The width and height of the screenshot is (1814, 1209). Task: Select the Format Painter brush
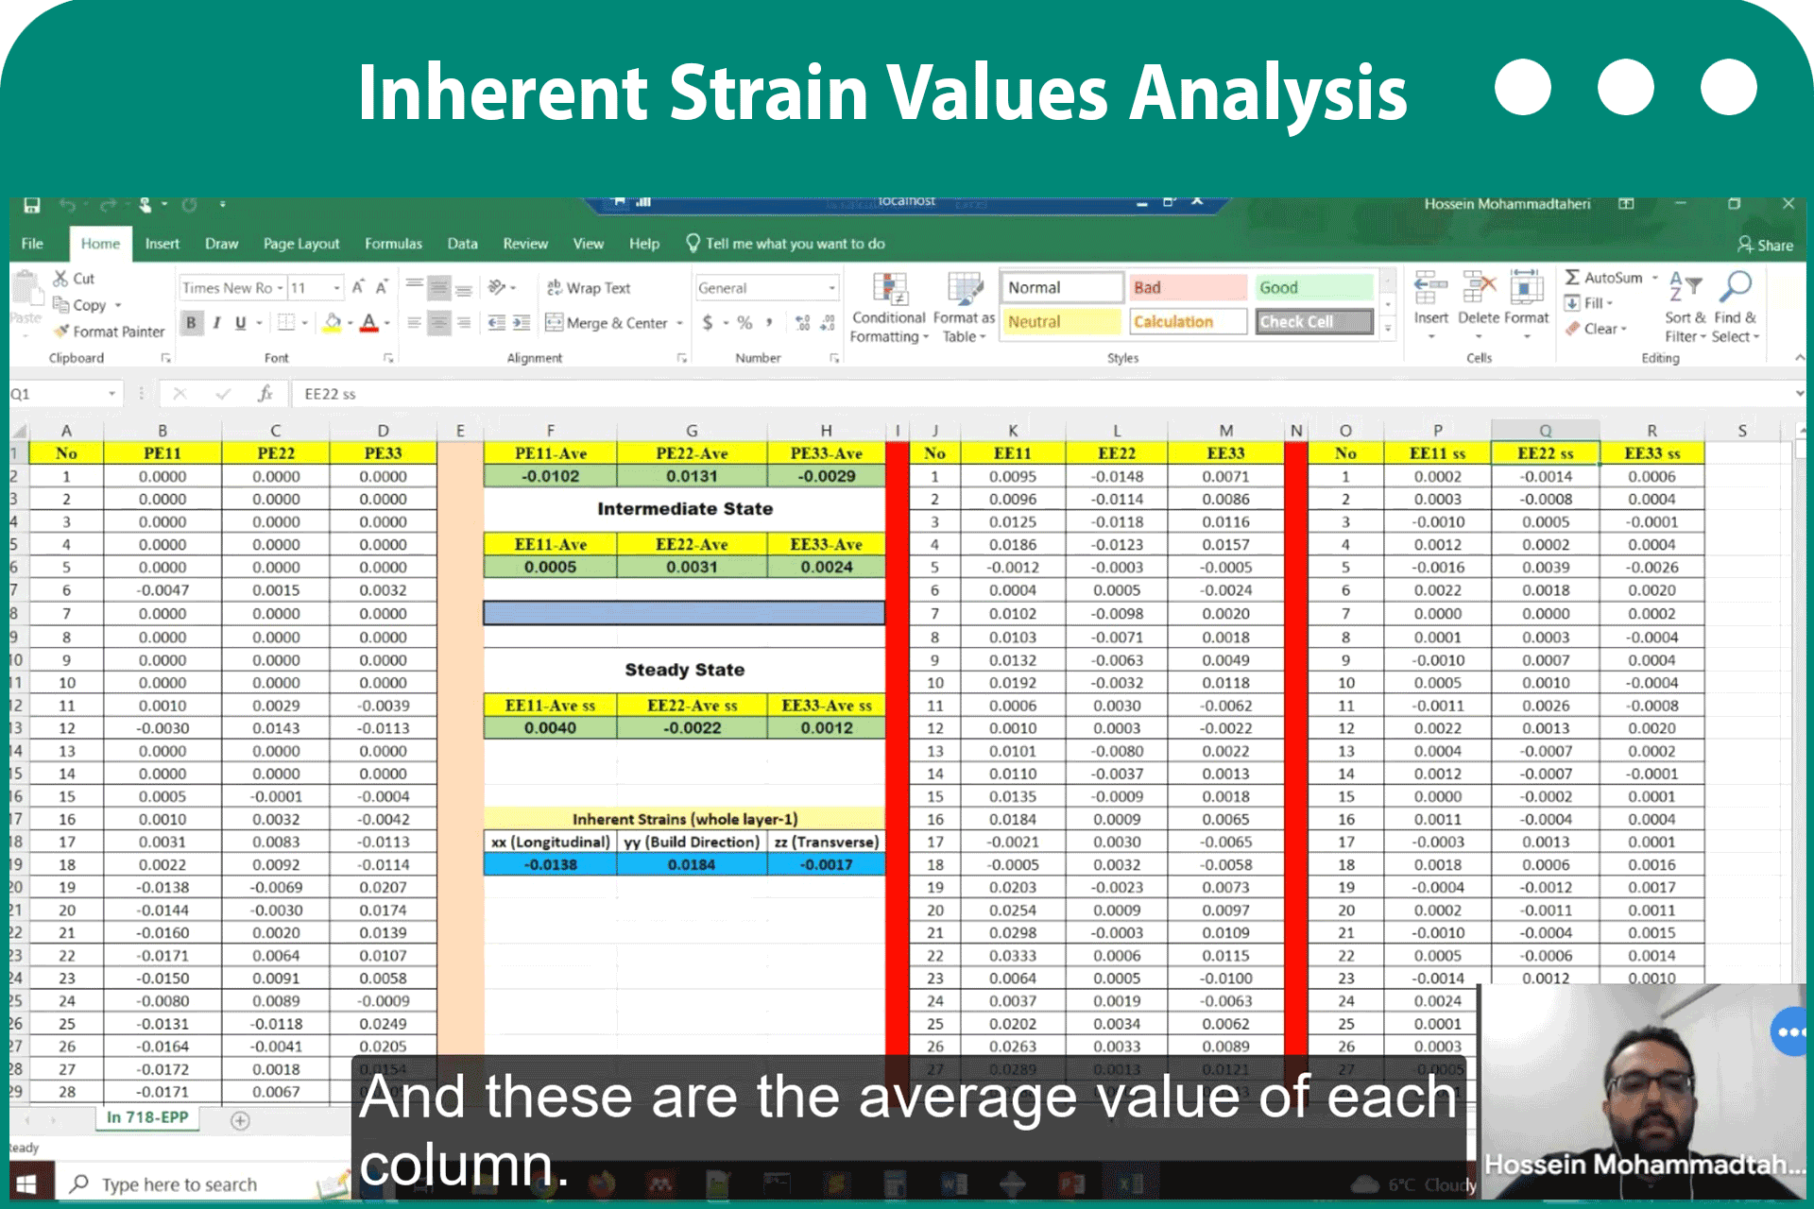pyautogui.click(x=62, y=332)
